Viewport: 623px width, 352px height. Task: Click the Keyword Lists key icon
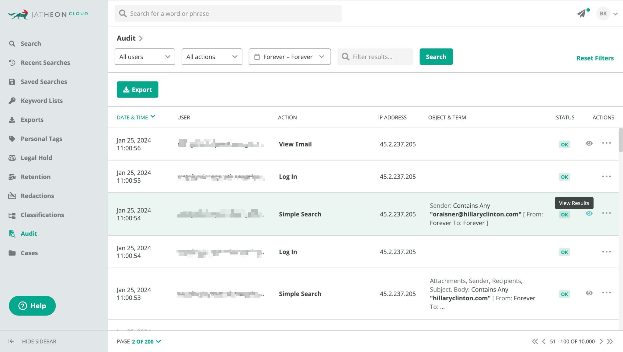pyautogui.click(x=12, y=101)
